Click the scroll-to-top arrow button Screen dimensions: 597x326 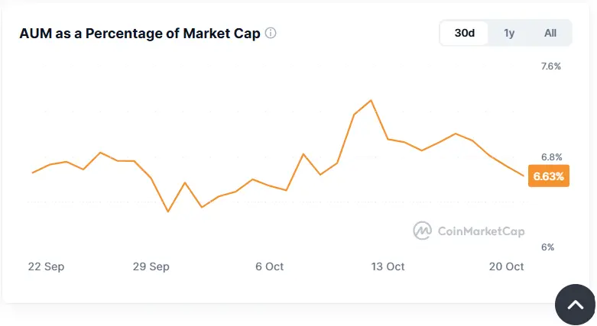pyautogui.click(x=574, y=305)
